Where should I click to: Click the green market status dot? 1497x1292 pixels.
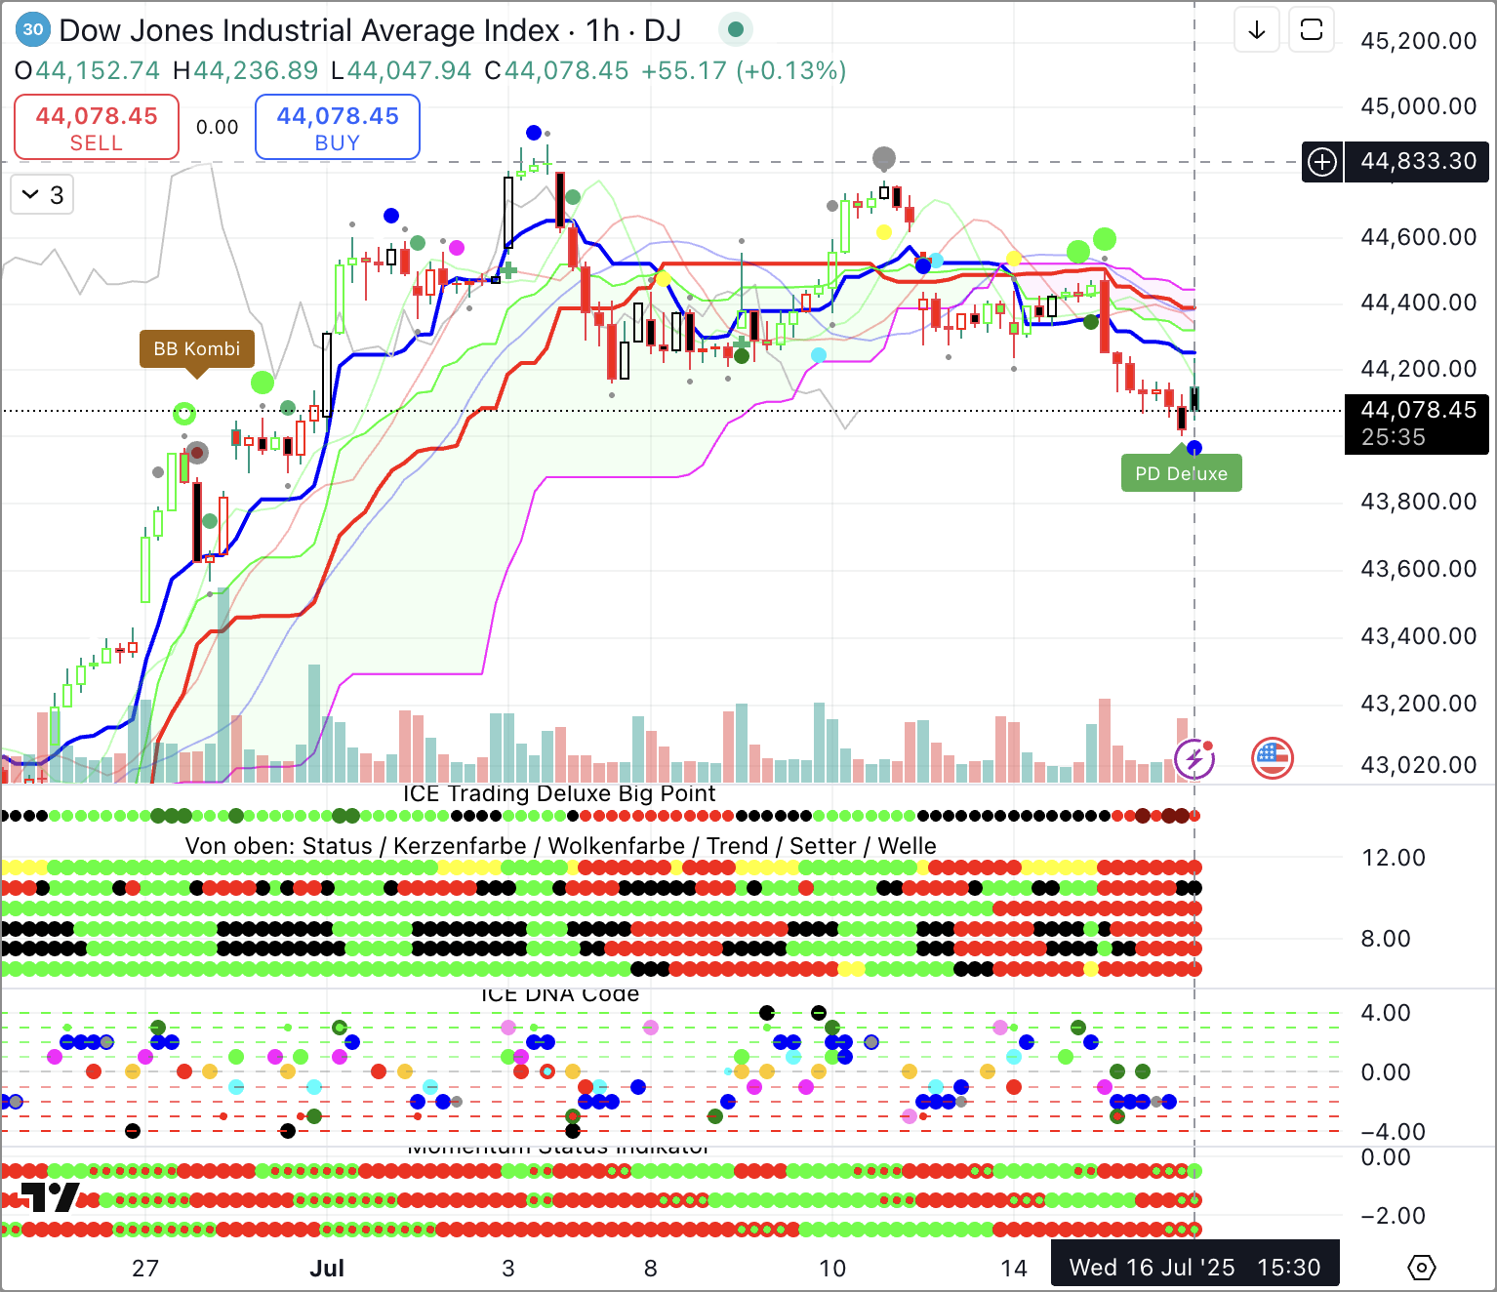[736, 30]
